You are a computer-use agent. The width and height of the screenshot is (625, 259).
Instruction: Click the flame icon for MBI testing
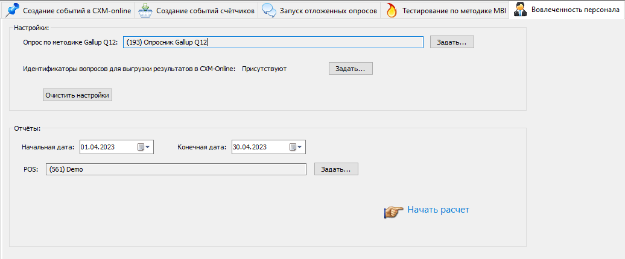click(392, 10)
